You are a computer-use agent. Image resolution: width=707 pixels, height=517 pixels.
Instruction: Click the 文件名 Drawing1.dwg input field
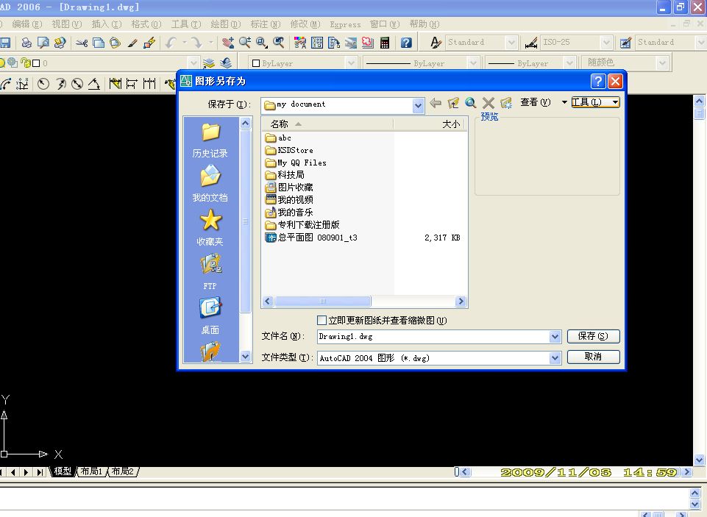(434, 337)
